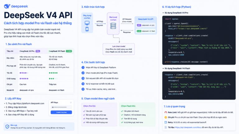Click the masked sk- API key field
The width and height of the screenshot is (239, 134).
61,107
